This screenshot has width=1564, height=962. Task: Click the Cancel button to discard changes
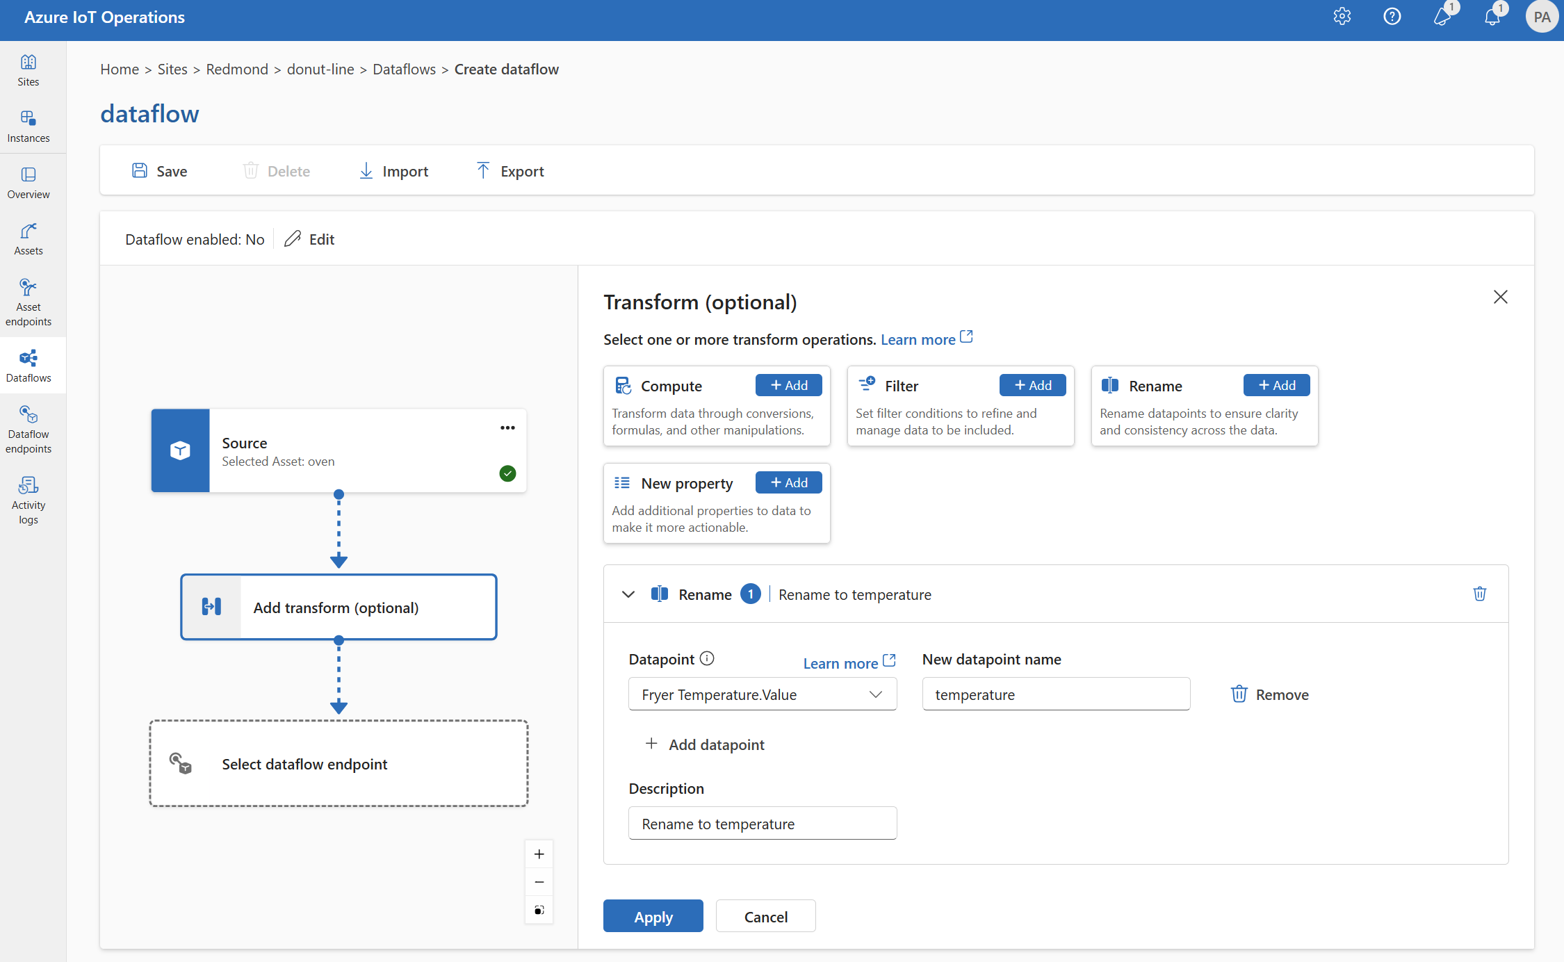pos(765,916)
